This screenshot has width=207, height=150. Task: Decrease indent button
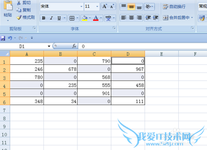click(x=148, y=18)
